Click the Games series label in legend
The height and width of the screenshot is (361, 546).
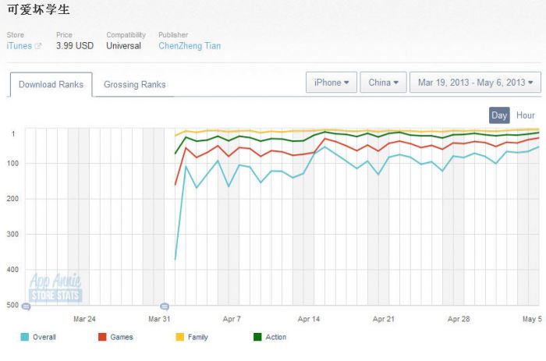(122, 337)
